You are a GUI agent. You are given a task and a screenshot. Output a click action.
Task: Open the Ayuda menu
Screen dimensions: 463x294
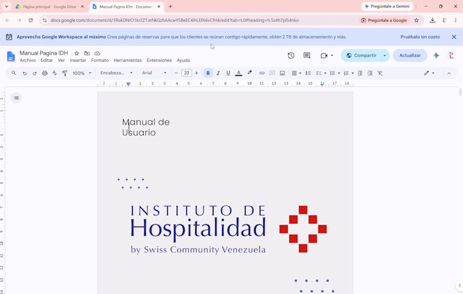(183, 61)
